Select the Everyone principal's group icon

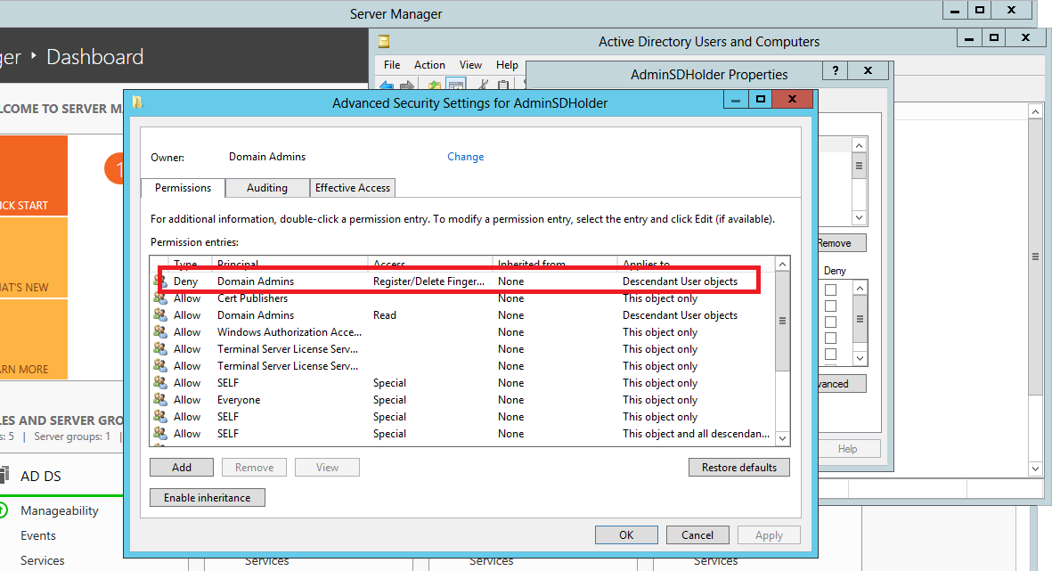point(160,400)
